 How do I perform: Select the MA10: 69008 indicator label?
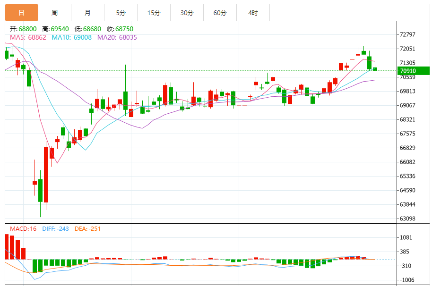click(x=72, y=37)
